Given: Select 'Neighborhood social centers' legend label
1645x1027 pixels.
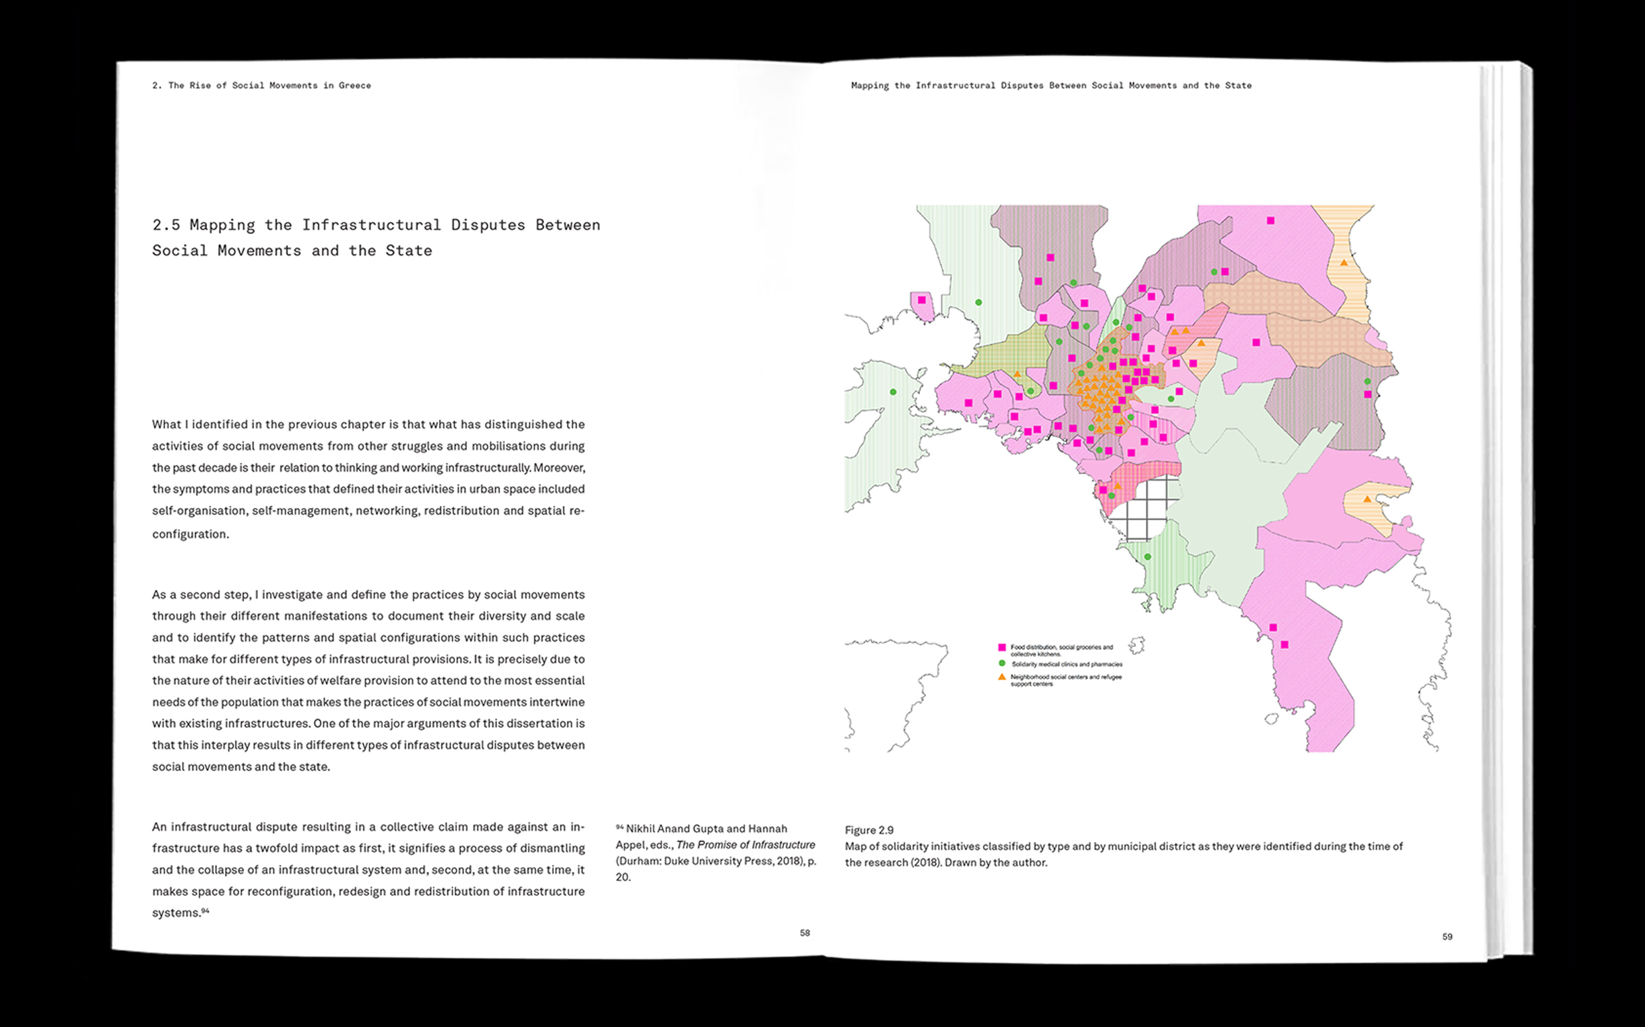Looking at the screenshot, I should coord(1065,680).
